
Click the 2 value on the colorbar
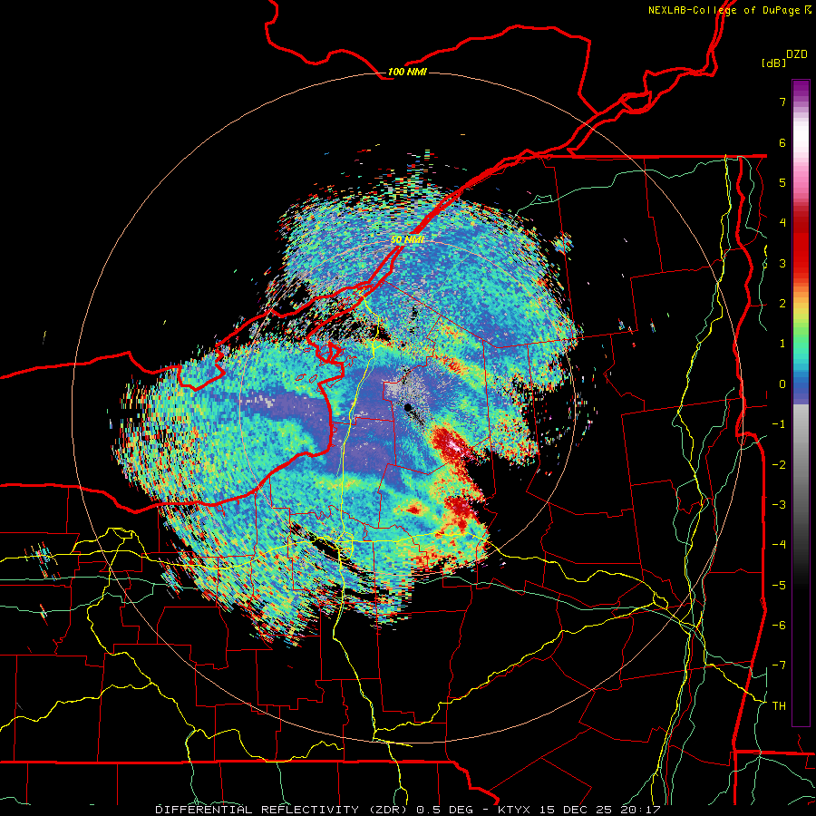(782, 304)
